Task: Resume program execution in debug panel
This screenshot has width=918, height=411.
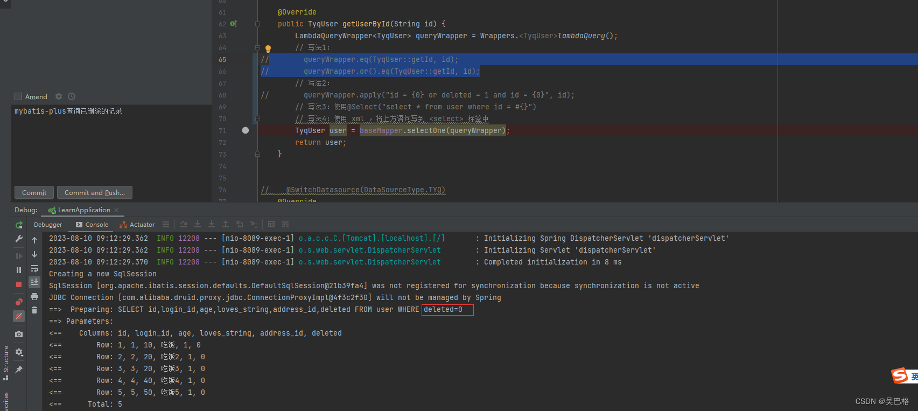Action: point(19,256)
